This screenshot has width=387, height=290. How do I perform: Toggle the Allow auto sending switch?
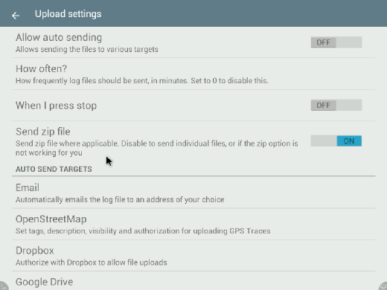coord(336,42)
